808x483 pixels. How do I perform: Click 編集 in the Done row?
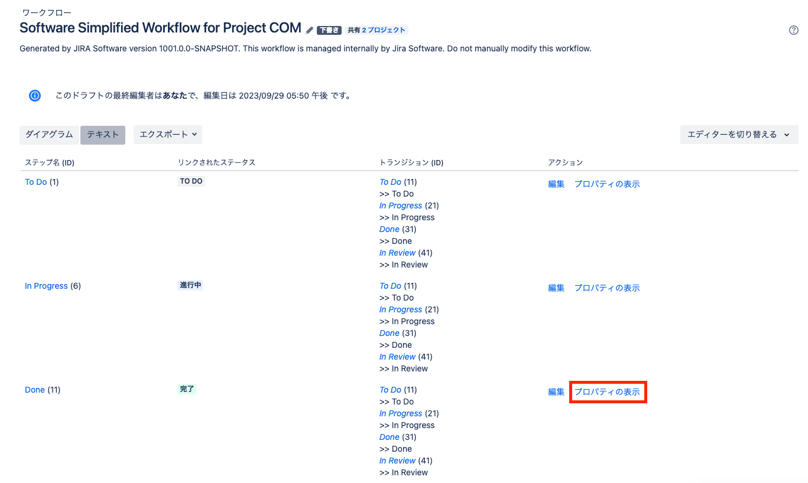point(556,391)
